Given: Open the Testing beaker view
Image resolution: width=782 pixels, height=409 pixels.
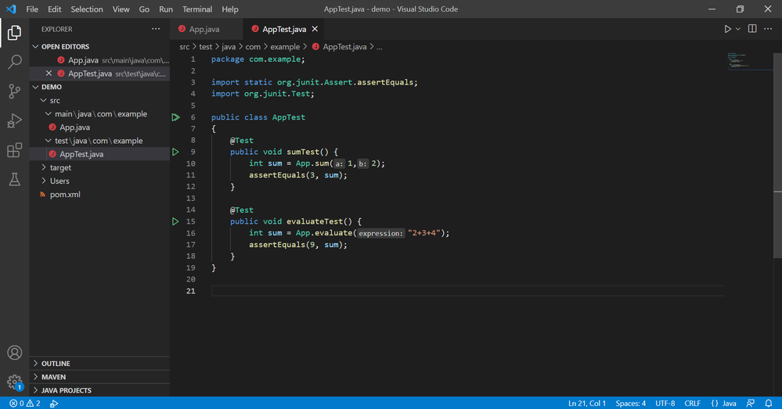Looking at the screenshot, I should point(14,179).
